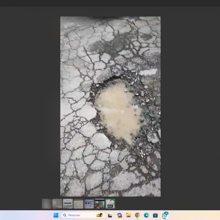Screen dimensions: 220x220
Task: Open the WhatsApp icon with 58 badge
Action: [x=164, y=215]
